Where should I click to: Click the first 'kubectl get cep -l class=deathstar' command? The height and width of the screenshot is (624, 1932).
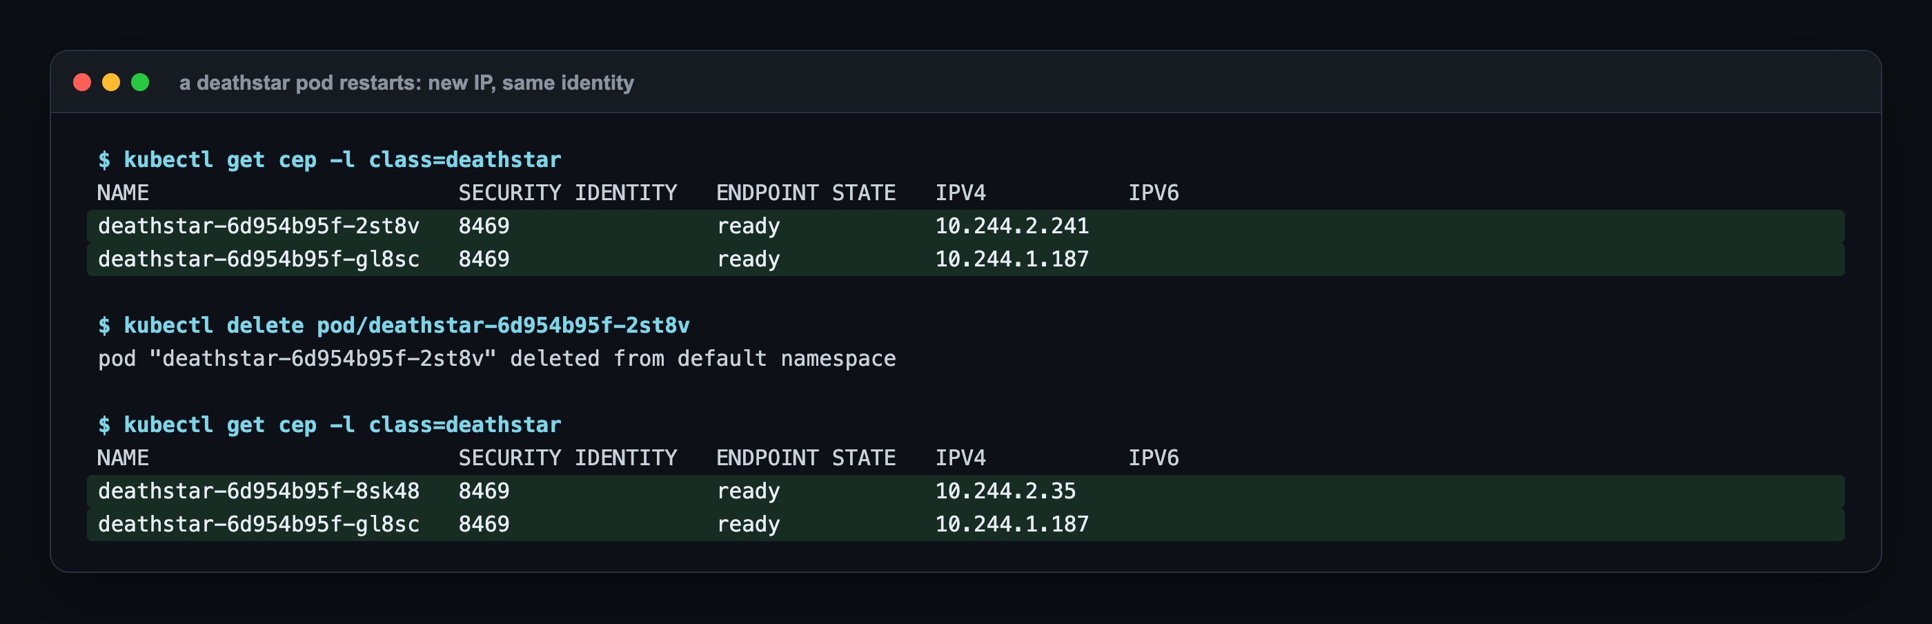click(329, 159)
